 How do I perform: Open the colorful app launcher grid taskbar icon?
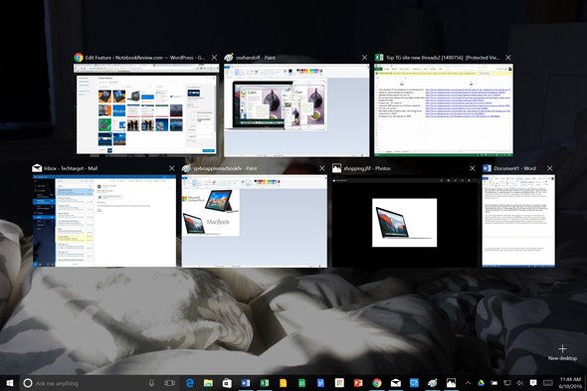339,383
